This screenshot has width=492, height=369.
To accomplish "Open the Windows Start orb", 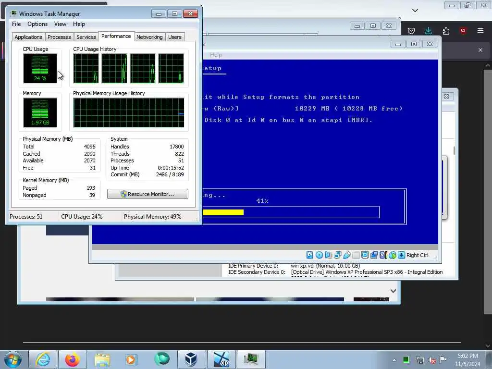I will click(13, 359).
